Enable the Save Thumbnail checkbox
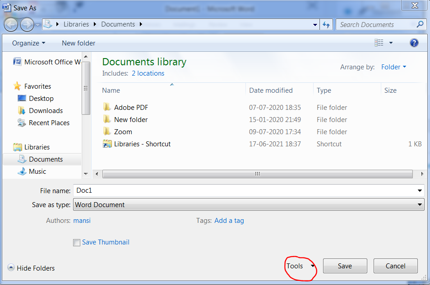Viewport: 430px width, 285px height. [x=77, y=243]
